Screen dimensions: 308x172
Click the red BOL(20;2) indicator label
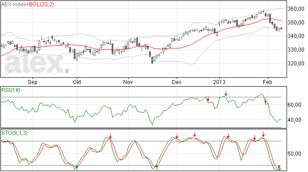tap(41, 4)
